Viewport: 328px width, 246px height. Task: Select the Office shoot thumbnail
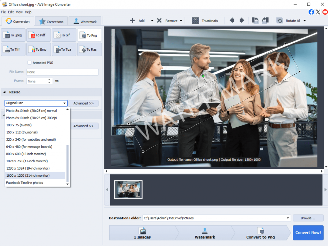(x=128, y=190)
